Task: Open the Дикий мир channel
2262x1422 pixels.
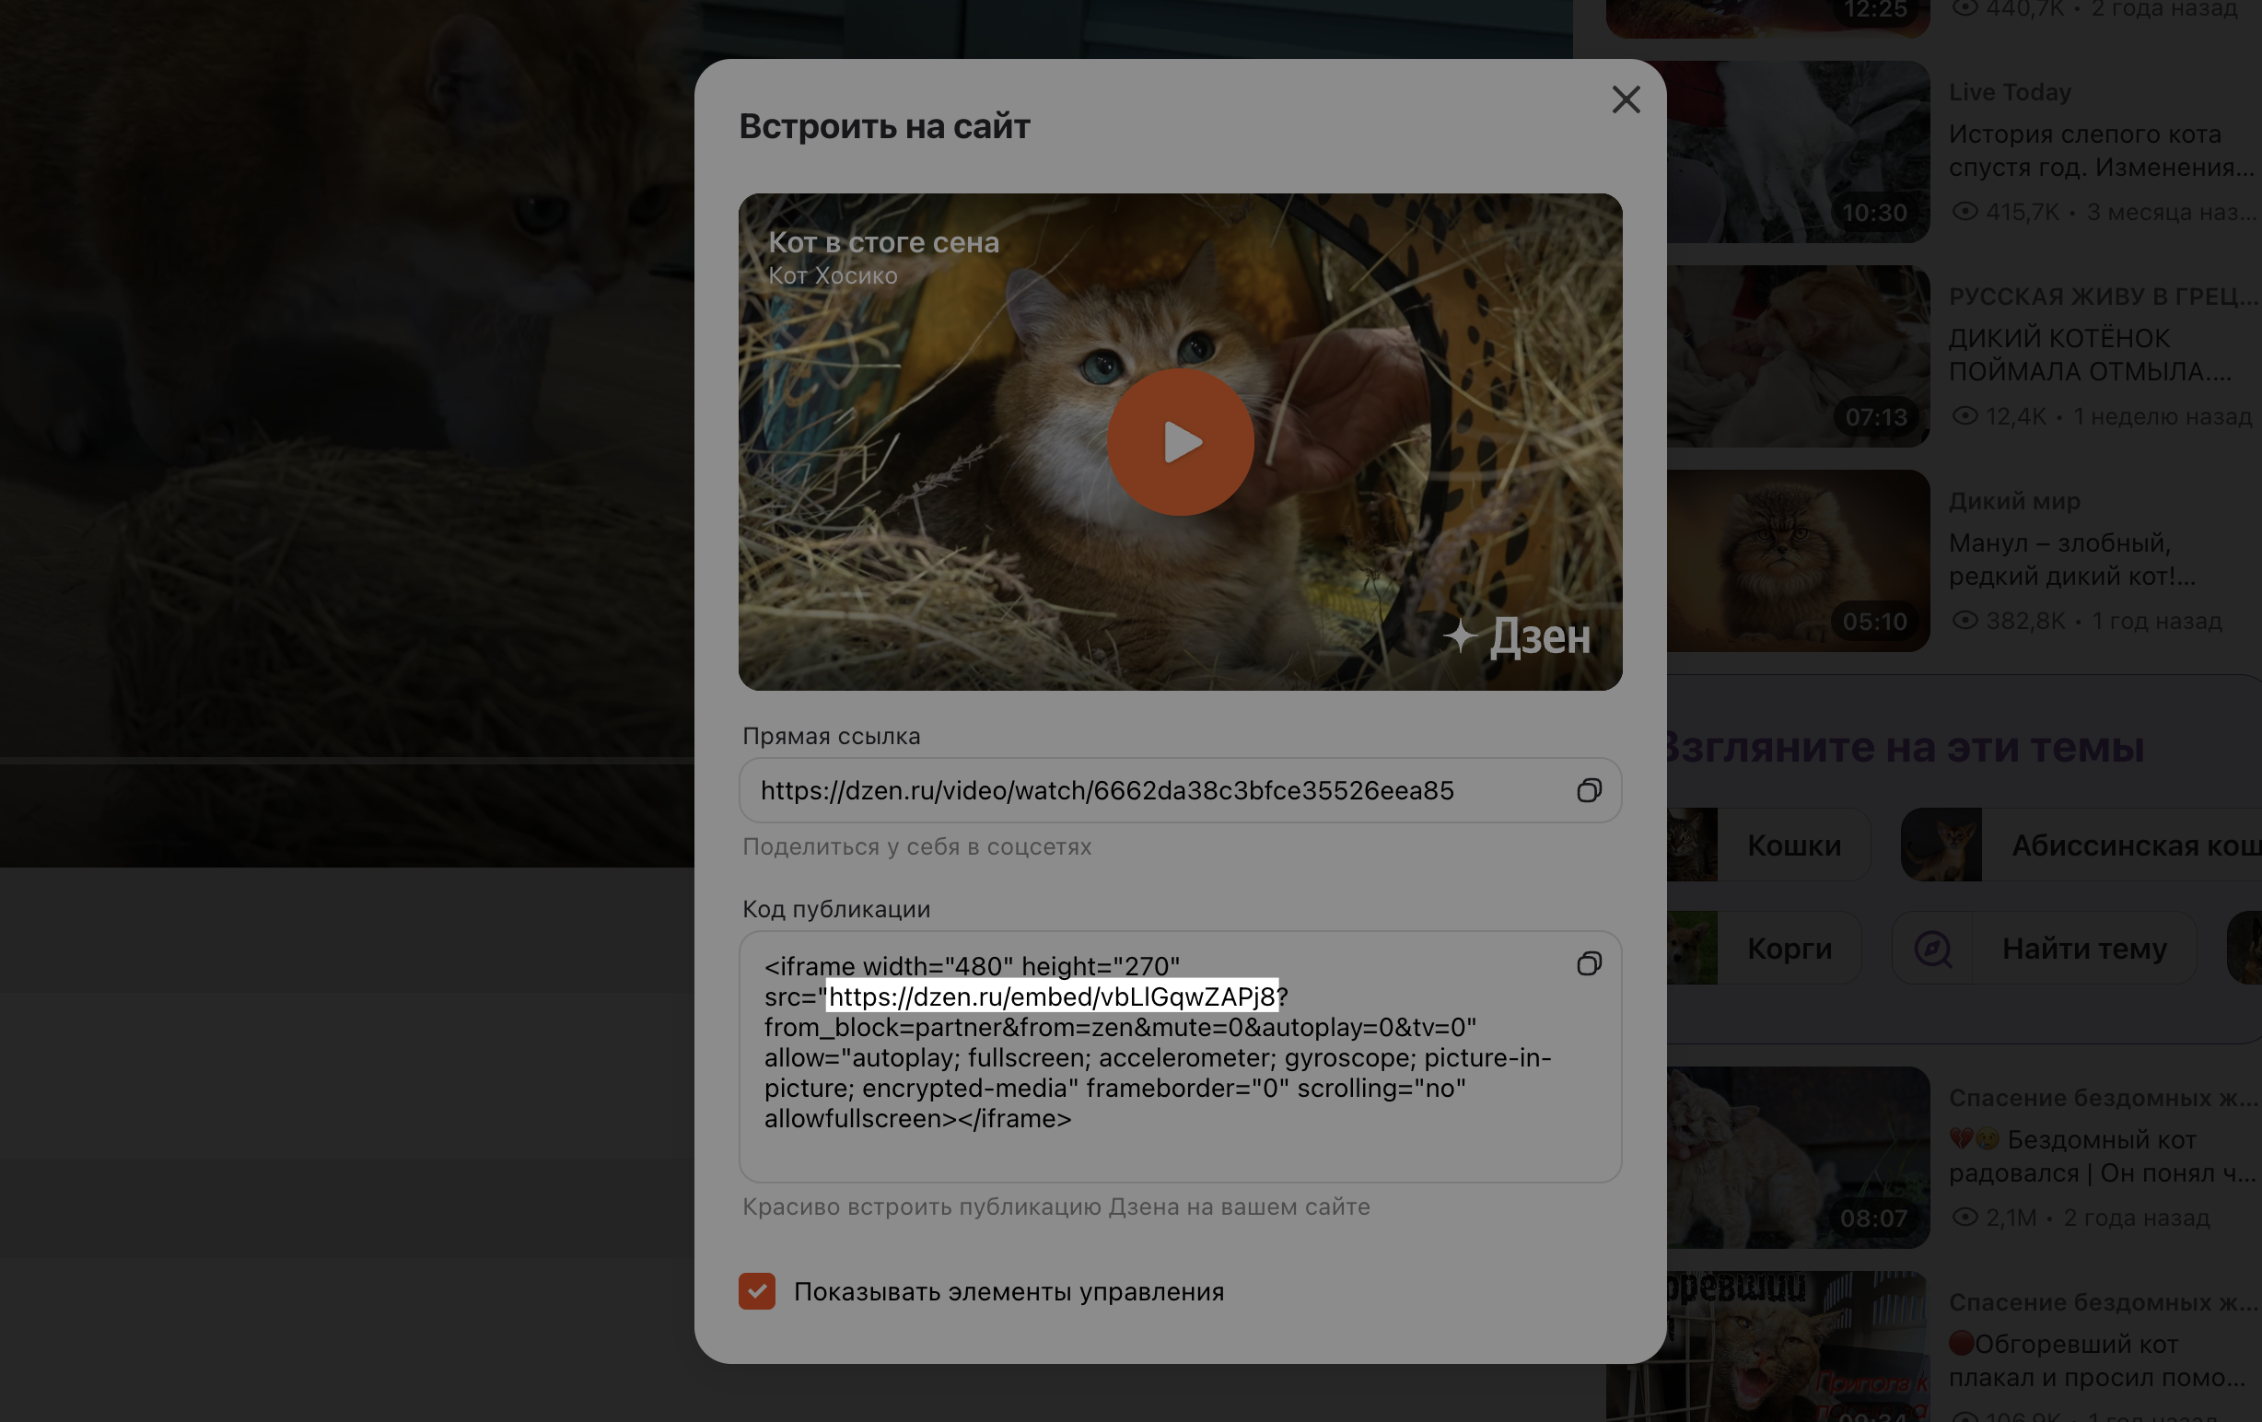Action: coord(2014,501)
